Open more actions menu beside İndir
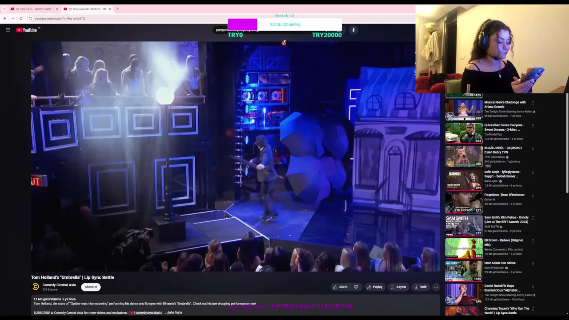The image size is (569, 320). pyautogui.click(x=436, y=287)
